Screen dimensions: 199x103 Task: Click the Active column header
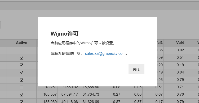(21, 43)
